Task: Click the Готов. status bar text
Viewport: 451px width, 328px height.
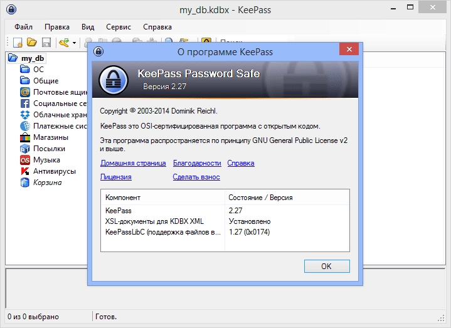Action: point(106,317)
